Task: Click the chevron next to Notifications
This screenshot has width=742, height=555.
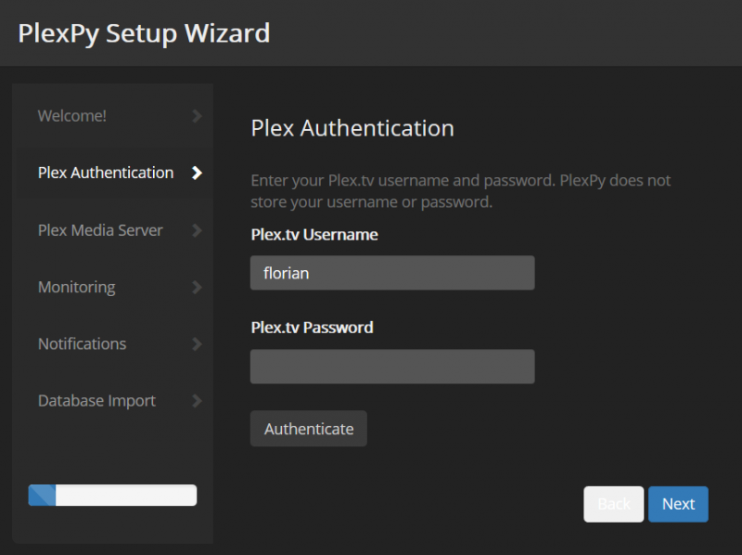Action: coord(196,343)
